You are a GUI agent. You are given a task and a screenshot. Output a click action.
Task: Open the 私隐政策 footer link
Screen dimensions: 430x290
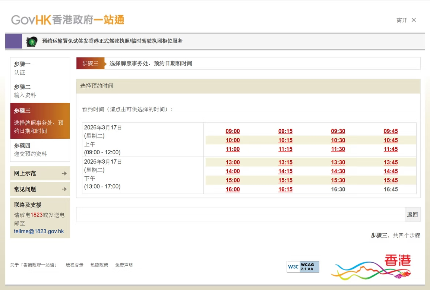pos(99,265)
